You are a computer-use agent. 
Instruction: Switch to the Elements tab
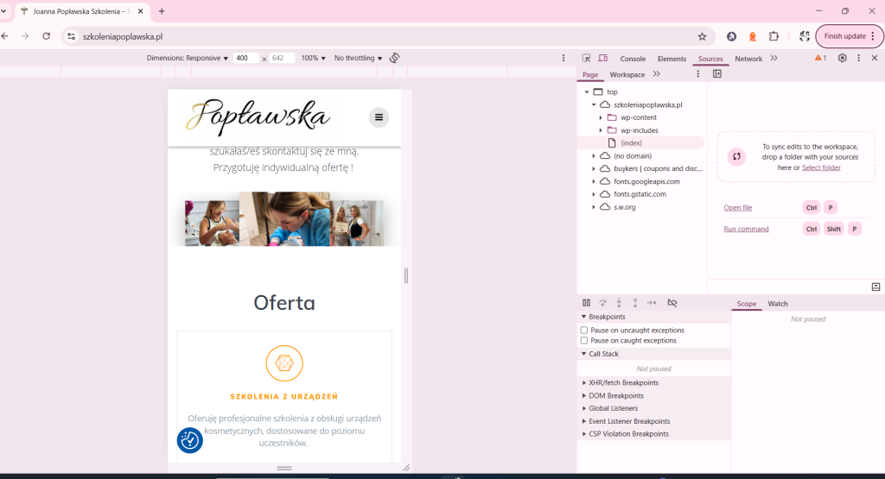point(672,59)
